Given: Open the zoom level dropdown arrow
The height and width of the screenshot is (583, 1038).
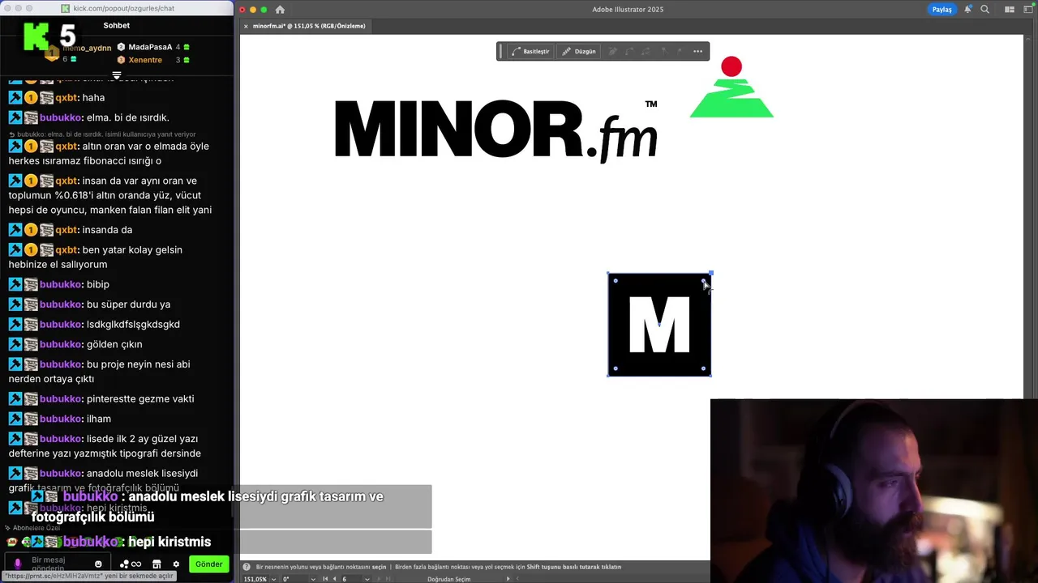Looking at the screenshot, I should point(275,579).
